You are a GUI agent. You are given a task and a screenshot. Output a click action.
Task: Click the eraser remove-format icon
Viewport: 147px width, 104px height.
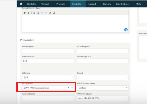pyautogui.click(x=54, y=13)
